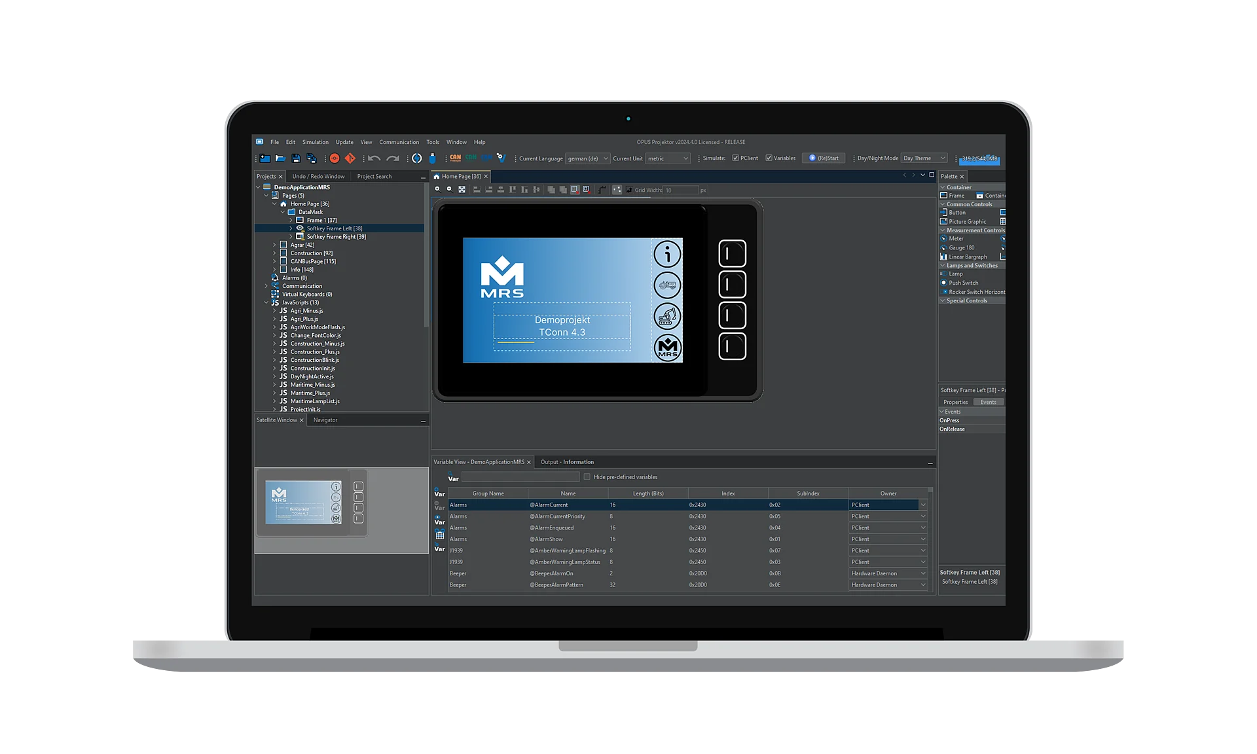
Task: Open the Current Language dropdown
Action: [588, 158]
